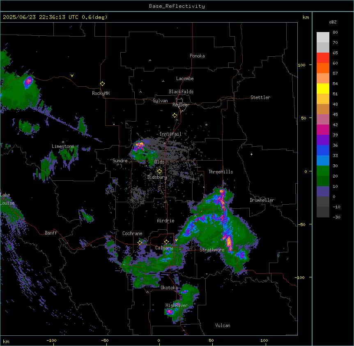
Task: Click the HighRiver town label
Action: pos(177,305)
